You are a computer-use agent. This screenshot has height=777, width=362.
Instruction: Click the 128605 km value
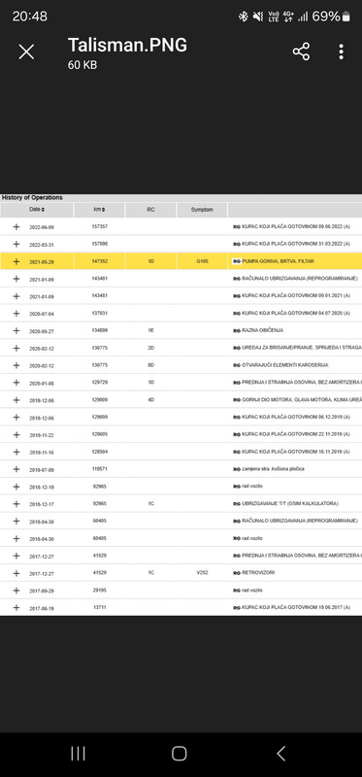pyautogui.click(x=100, y=434)
